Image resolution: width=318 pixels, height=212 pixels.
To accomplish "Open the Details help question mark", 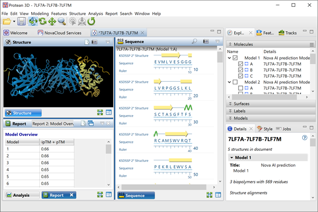I will point(305,138).
